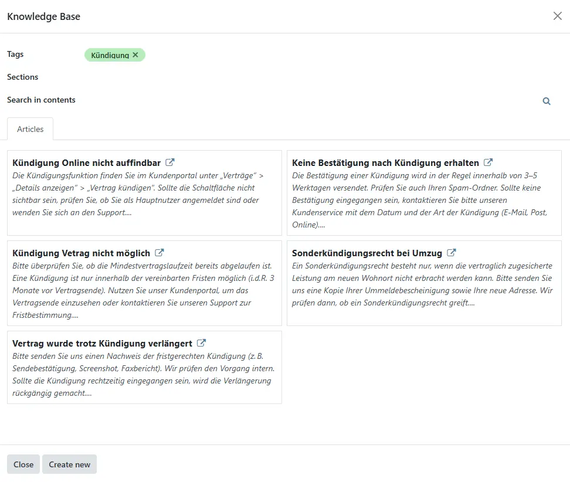The image size is (570, 482).
Task: Open article 'Kündigung Online nicht auffindbar'
Action: click(x=87, y=162)
